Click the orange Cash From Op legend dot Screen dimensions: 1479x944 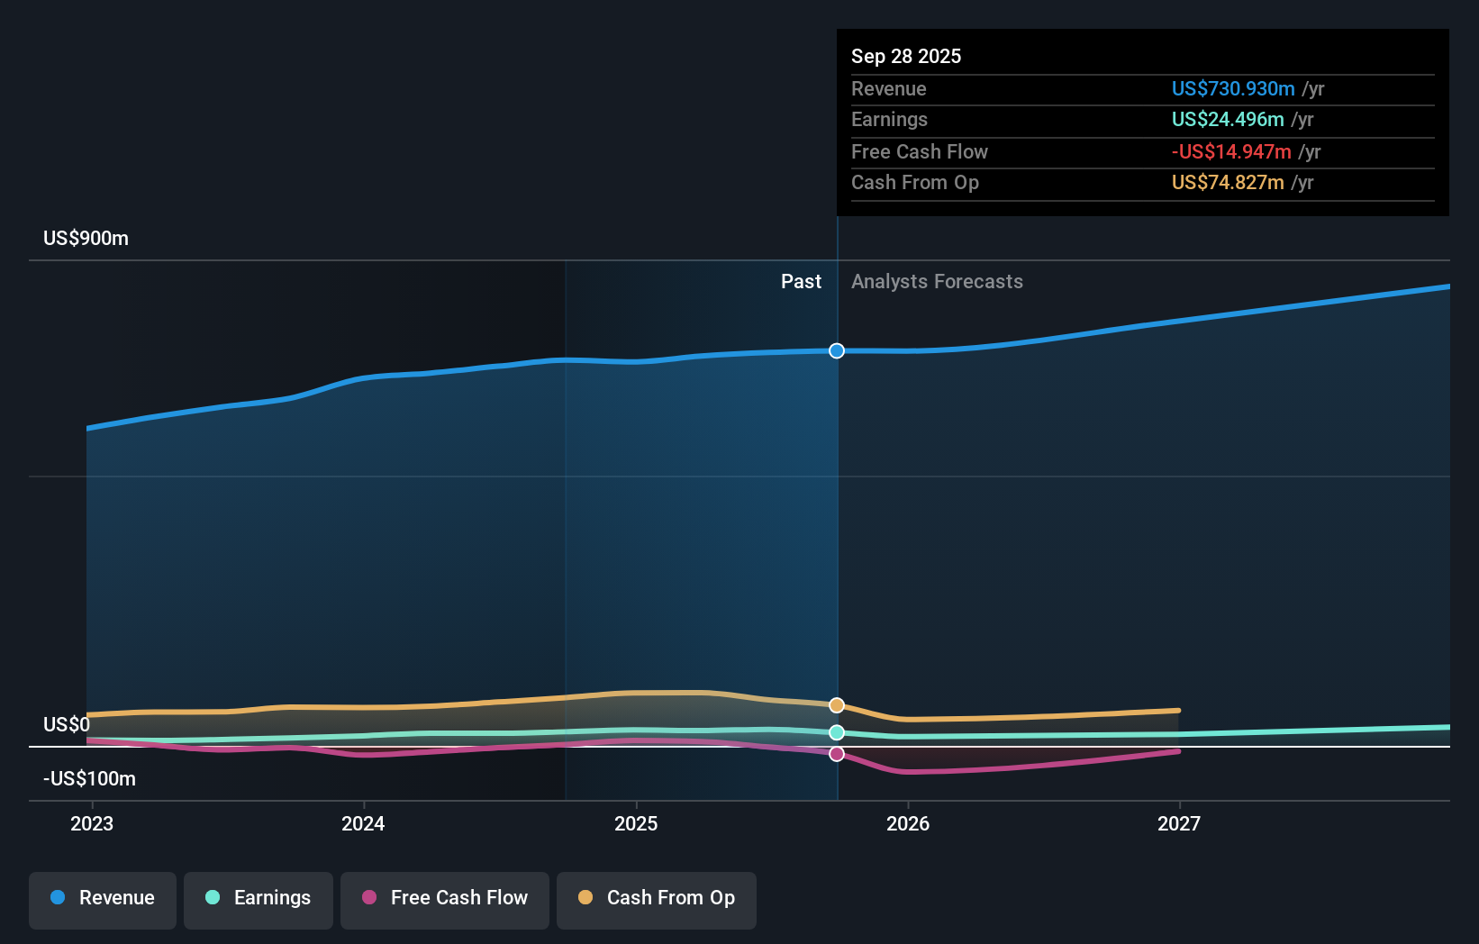585,898
